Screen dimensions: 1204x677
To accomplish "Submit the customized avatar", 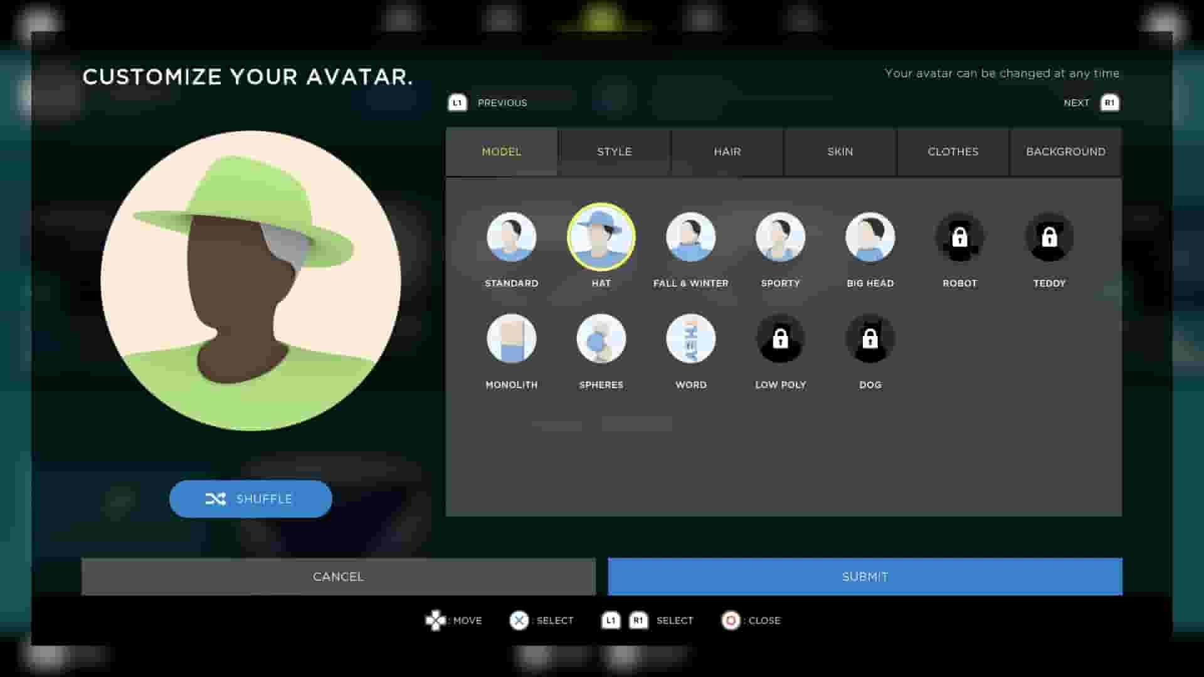I will coord(864,576).
